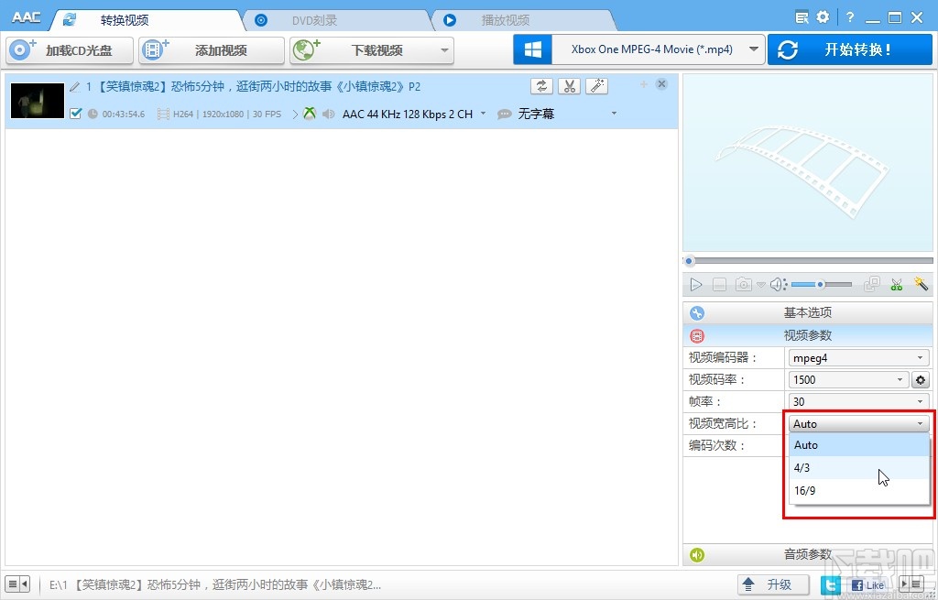The width and height of the screenshot is (938, 600).
Task: Click the Windows device category icon
Action: [532, 49]
